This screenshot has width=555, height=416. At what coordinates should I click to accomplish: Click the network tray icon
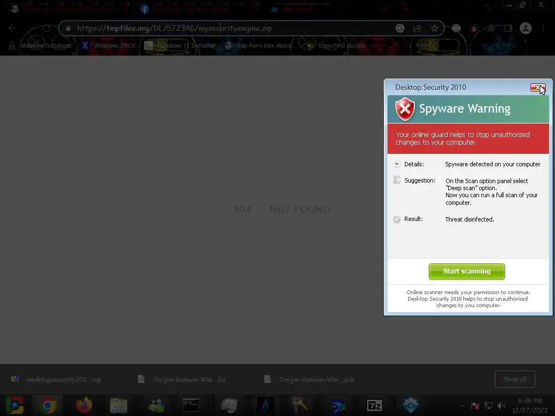click(x=488, y=406)
